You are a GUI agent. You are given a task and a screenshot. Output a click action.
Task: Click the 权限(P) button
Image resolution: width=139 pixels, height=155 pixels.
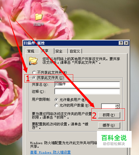(109, 115)
